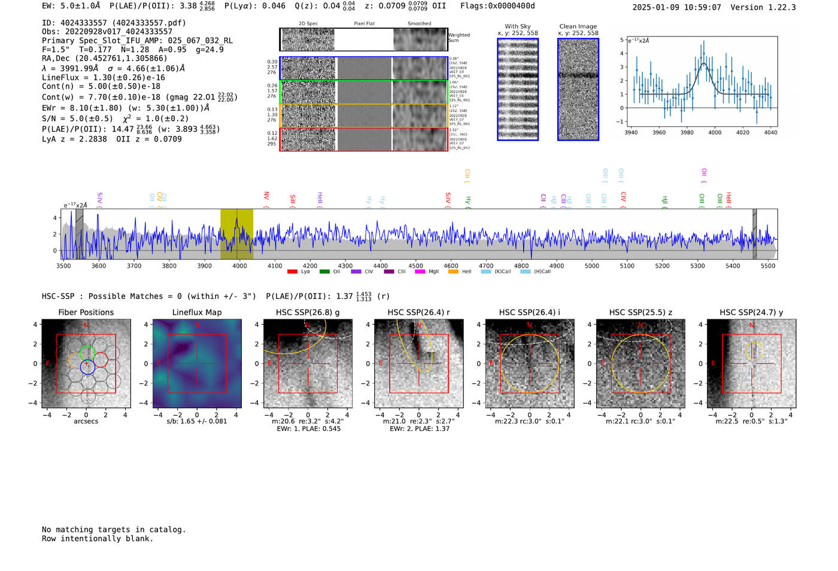
Task: Click the Flags:0x0000400d header text
Action: pyautogui.click(x=497, y=6)
